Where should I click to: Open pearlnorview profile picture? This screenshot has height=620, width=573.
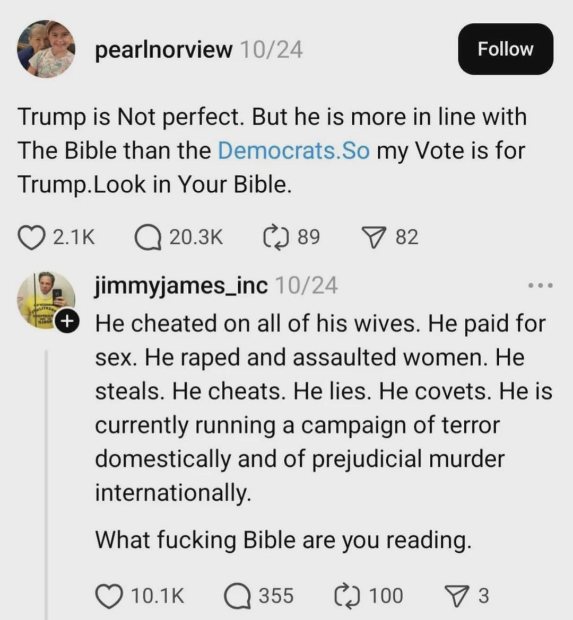pyautogui.click(x=46, y=49)
